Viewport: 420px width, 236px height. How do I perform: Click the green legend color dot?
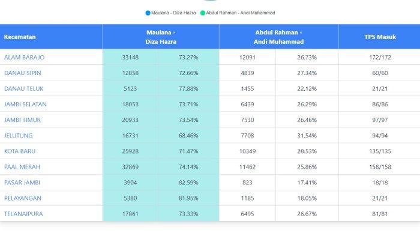coord(203,13)
